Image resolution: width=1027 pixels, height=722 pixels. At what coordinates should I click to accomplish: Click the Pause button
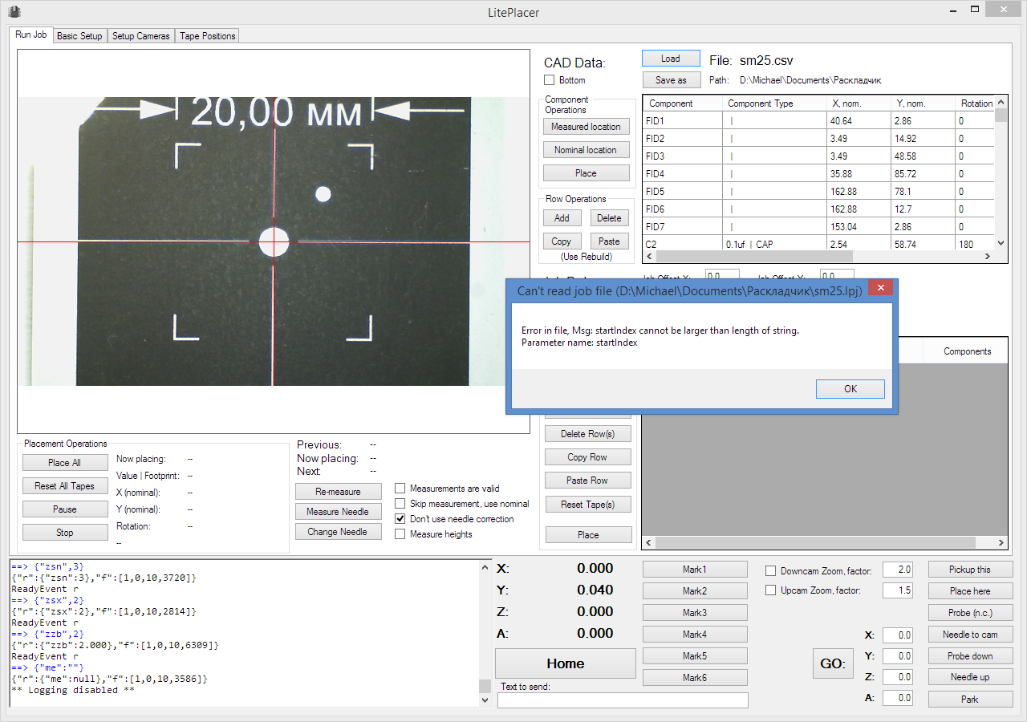[x=65, y=509]
